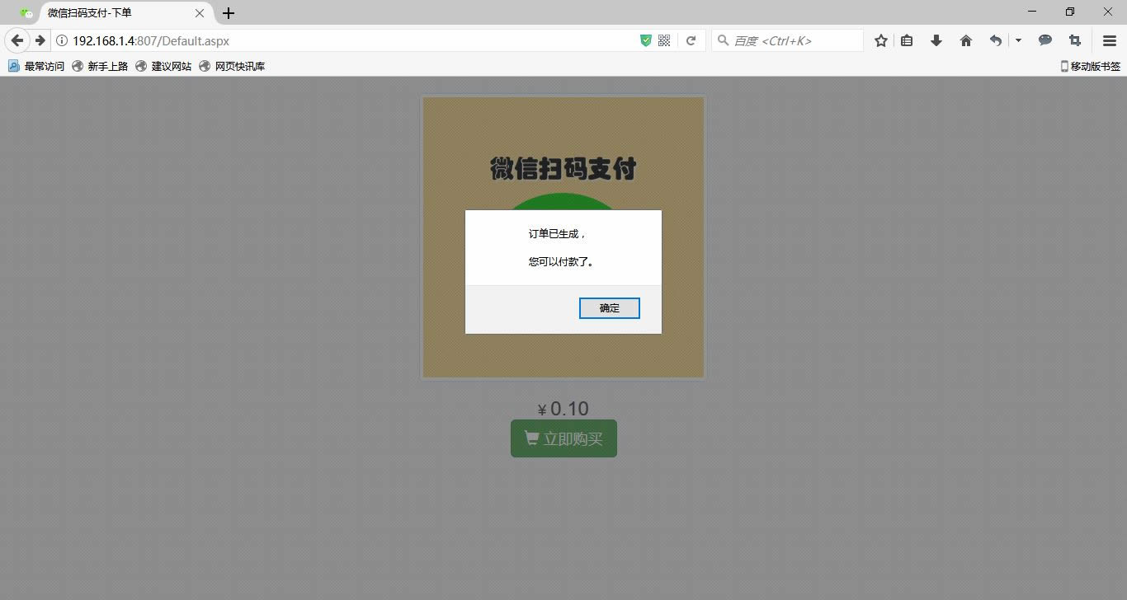
Task: Open a new tab with the plus button
Action: coord(229,13)
